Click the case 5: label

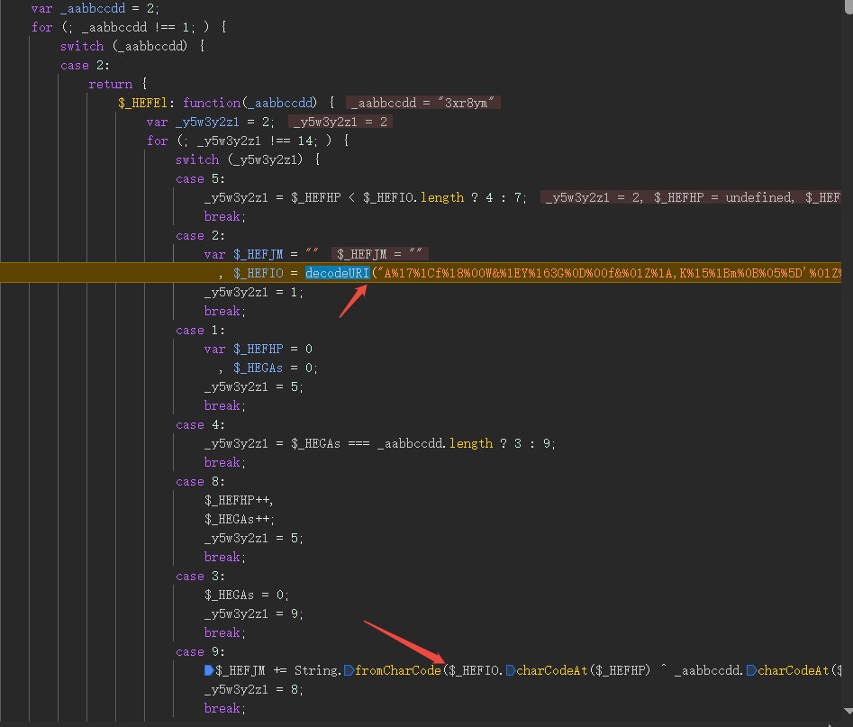[x=200, y=178]
